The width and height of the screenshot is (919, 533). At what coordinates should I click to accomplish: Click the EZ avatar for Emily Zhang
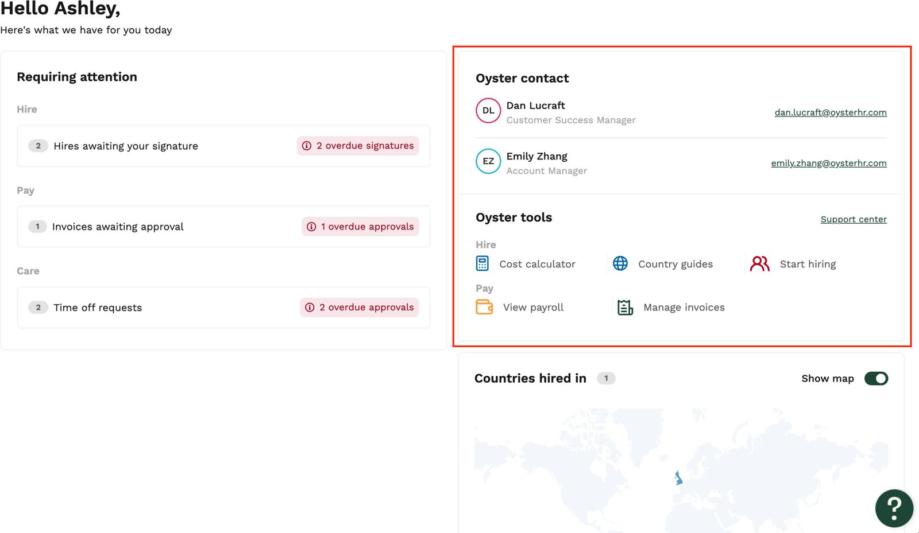488,161
